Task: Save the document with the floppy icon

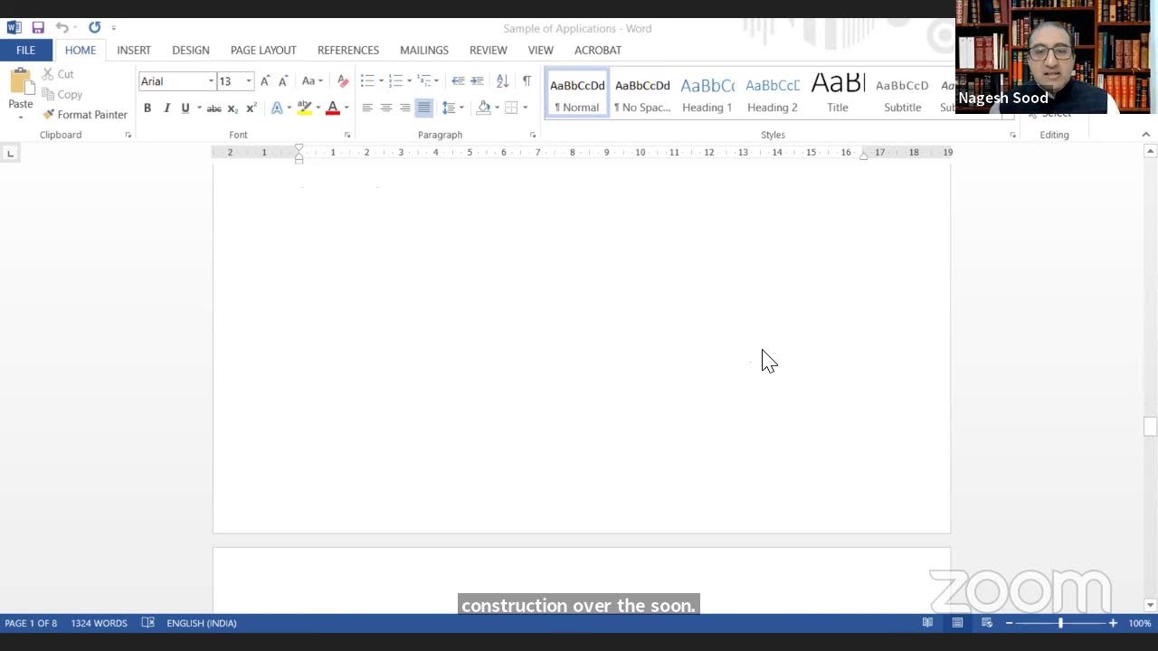Action: point(38,28)
